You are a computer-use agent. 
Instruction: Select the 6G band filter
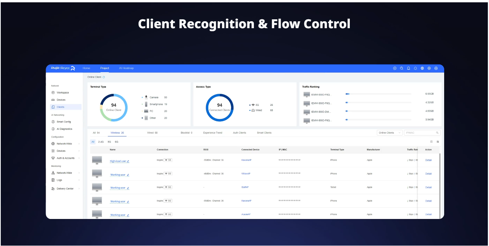pyautogui.click(x=116, y=142)
